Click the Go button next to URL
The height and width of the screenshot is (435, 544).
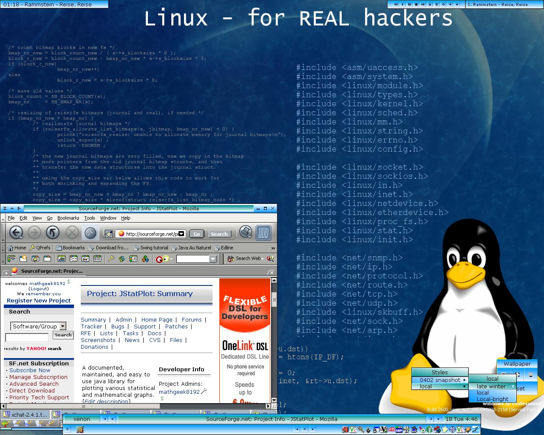coord(197,234)
